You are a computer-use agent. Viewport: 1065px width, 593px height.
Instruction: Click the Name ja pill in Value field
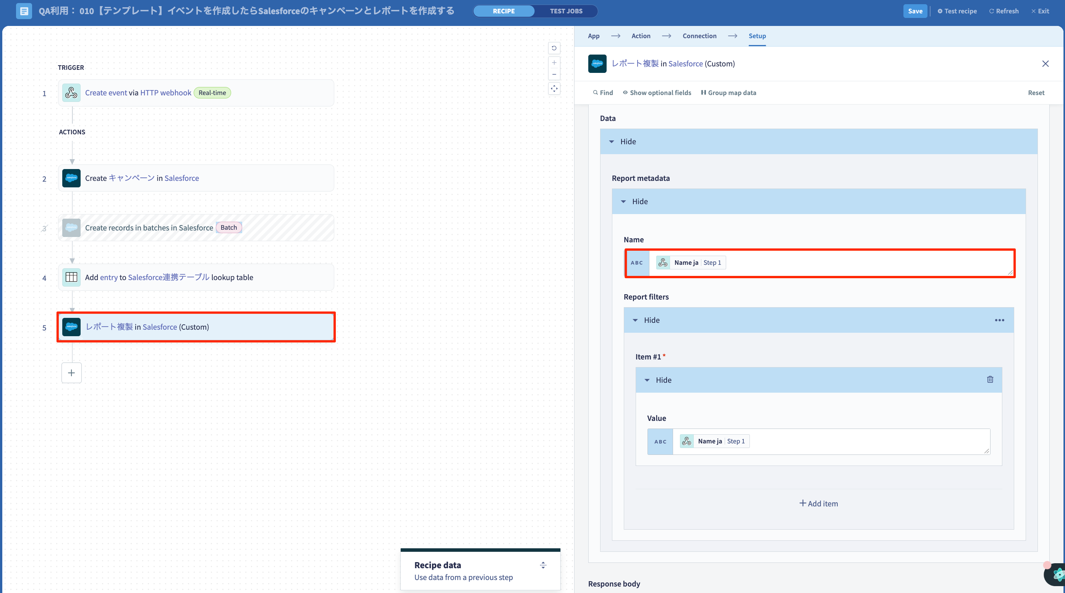coord(714,441)
